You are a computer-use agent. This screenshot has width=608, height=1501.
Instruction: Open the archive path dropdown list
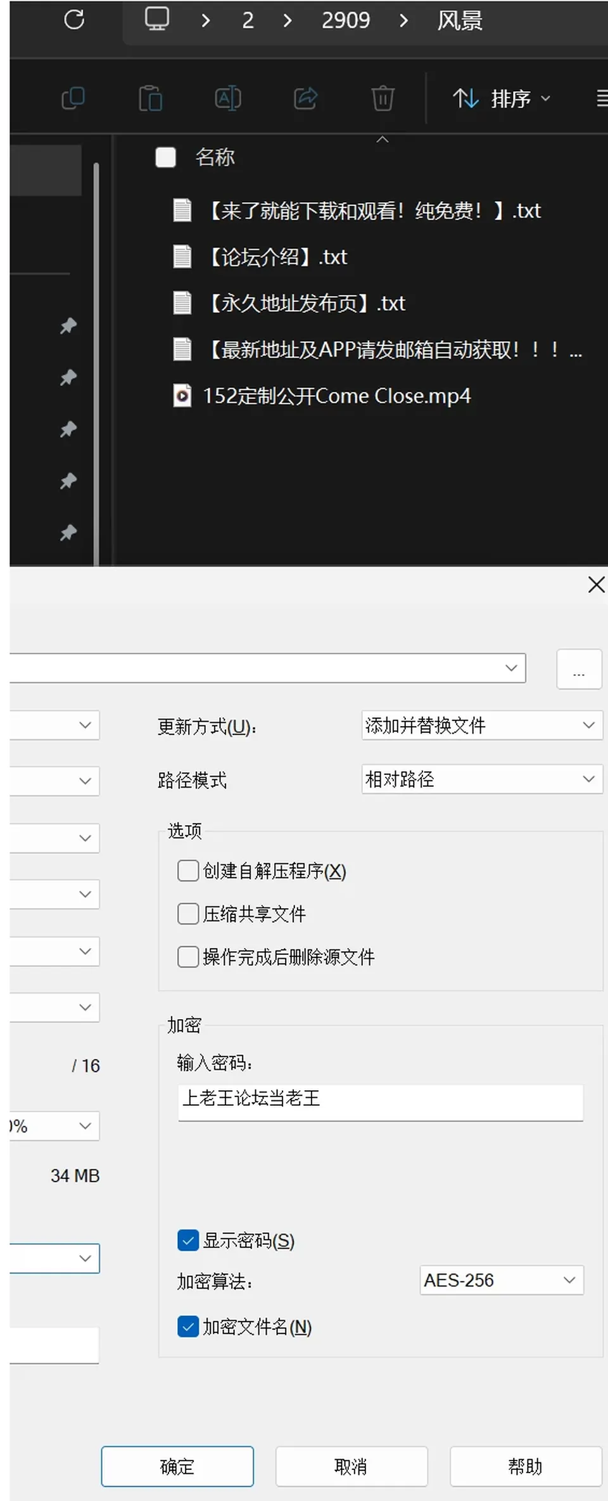tap(512, 668)
